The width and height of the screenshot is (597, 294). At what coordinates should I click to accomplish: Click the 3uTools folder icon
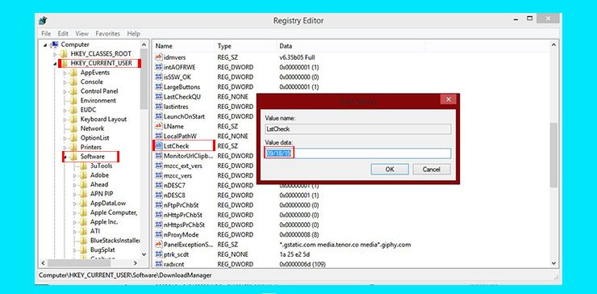point(84,166)
